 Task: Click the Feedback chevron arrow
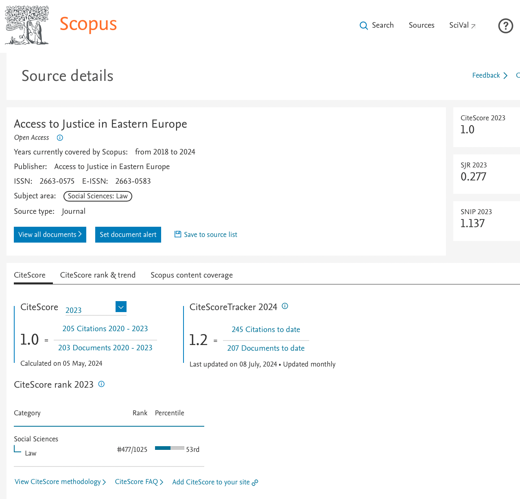tap(505, 76)
